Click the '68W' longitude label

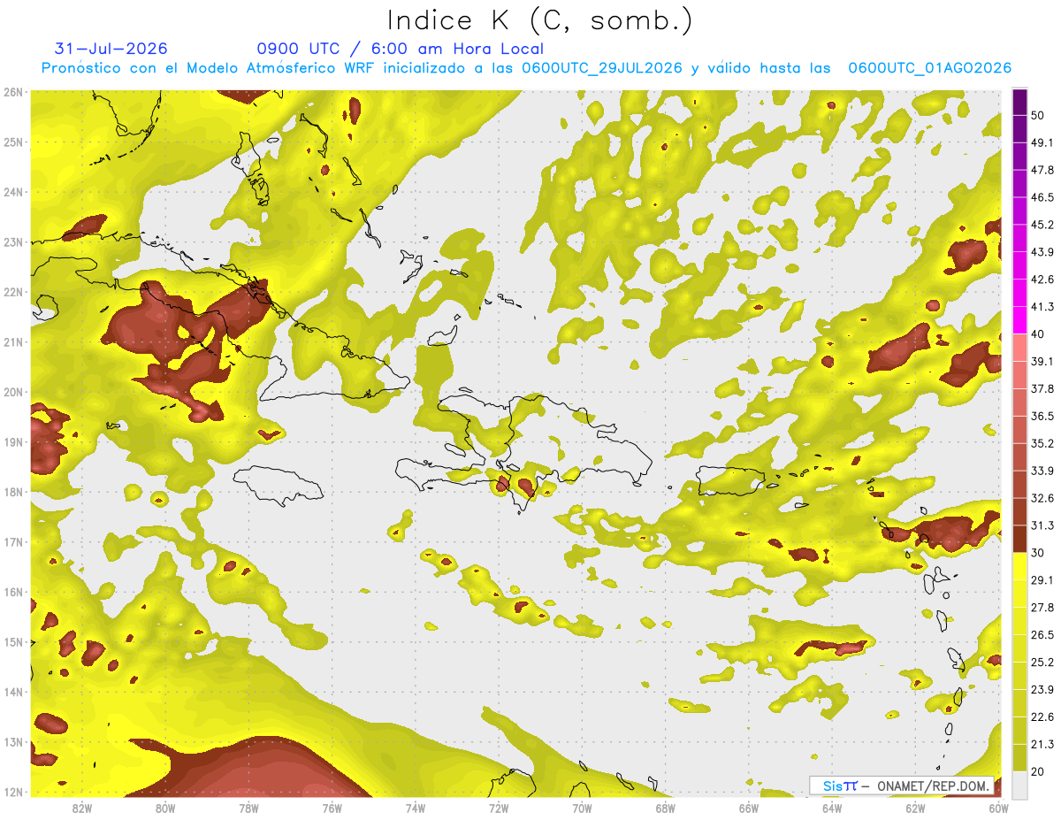[x=666, y=808]
